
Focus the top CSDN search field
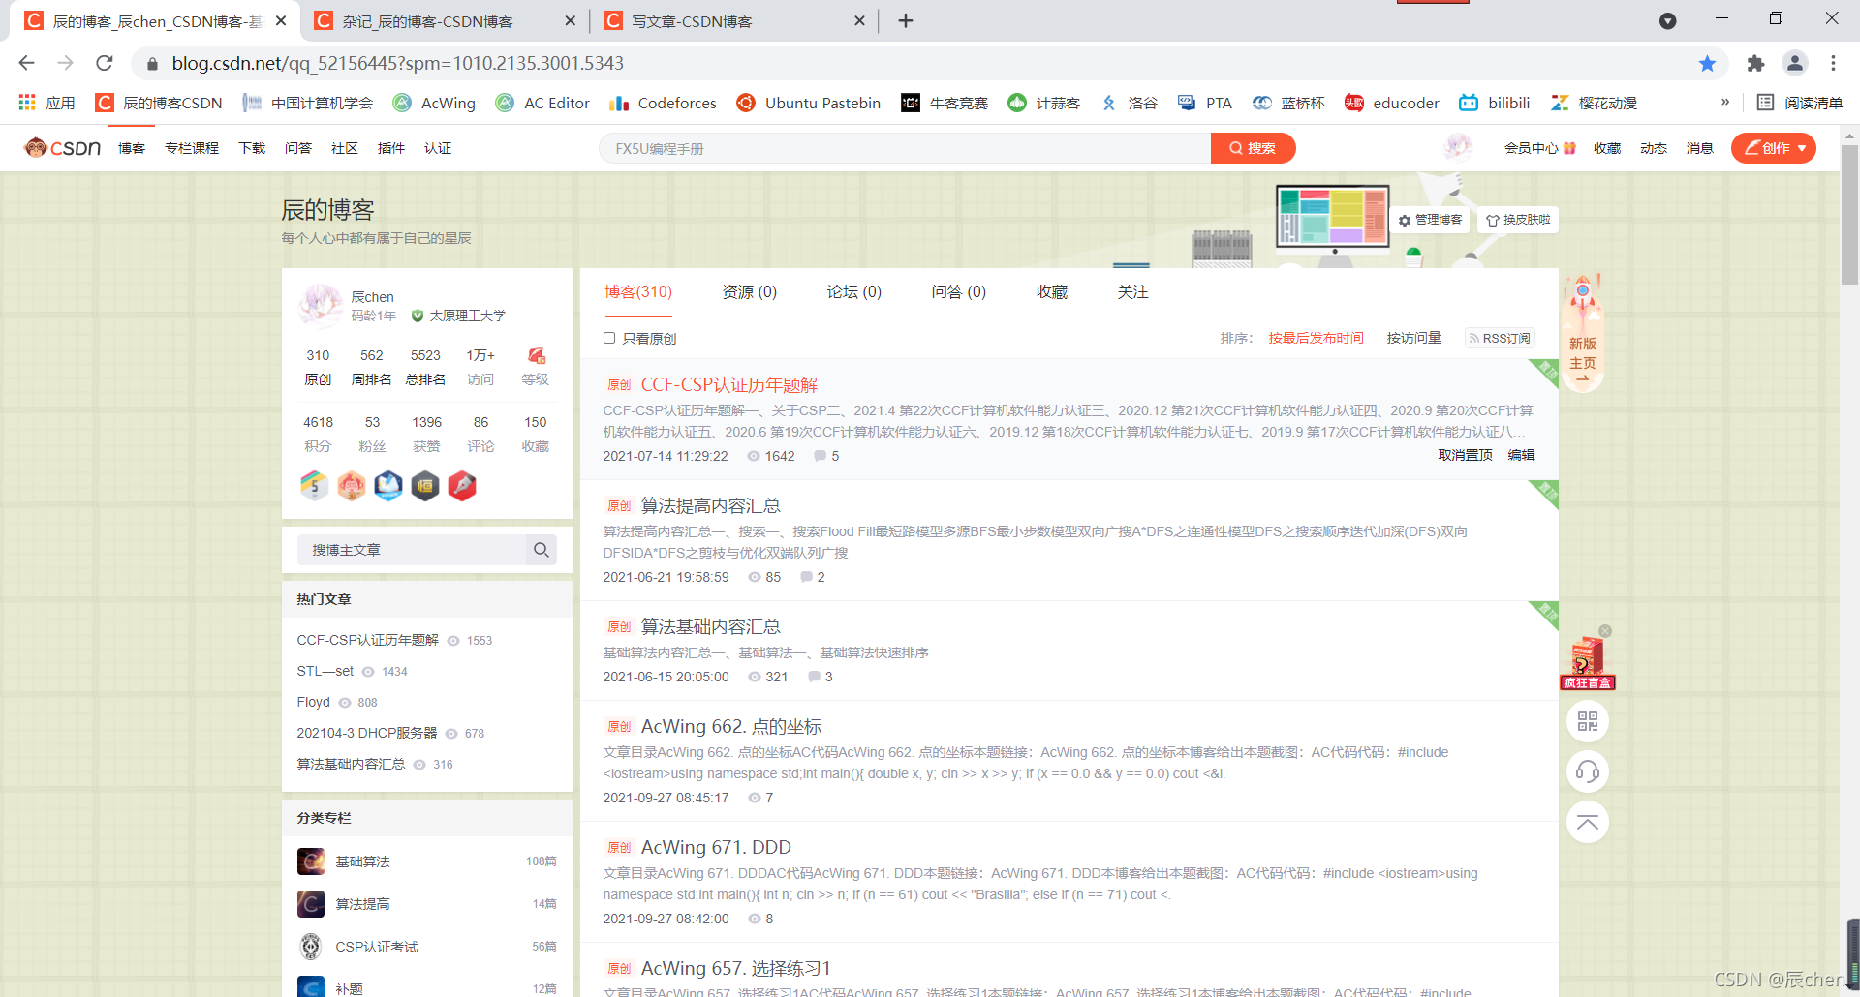pyautogui.click(x=905, y=148)
